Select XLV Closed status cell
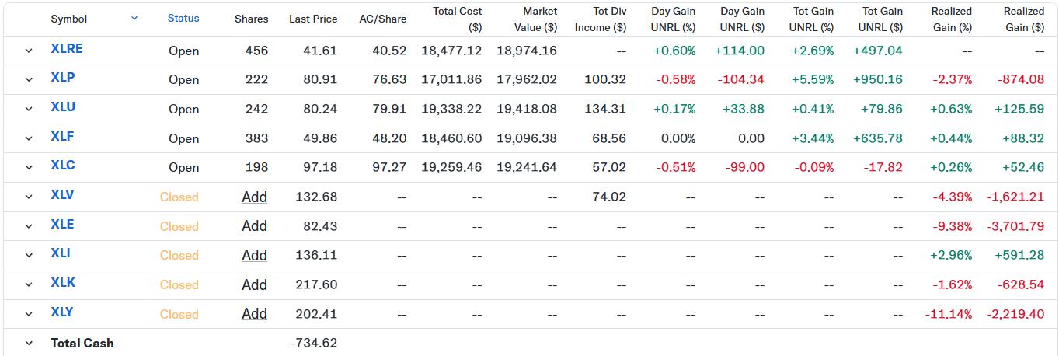 [179, 197]
